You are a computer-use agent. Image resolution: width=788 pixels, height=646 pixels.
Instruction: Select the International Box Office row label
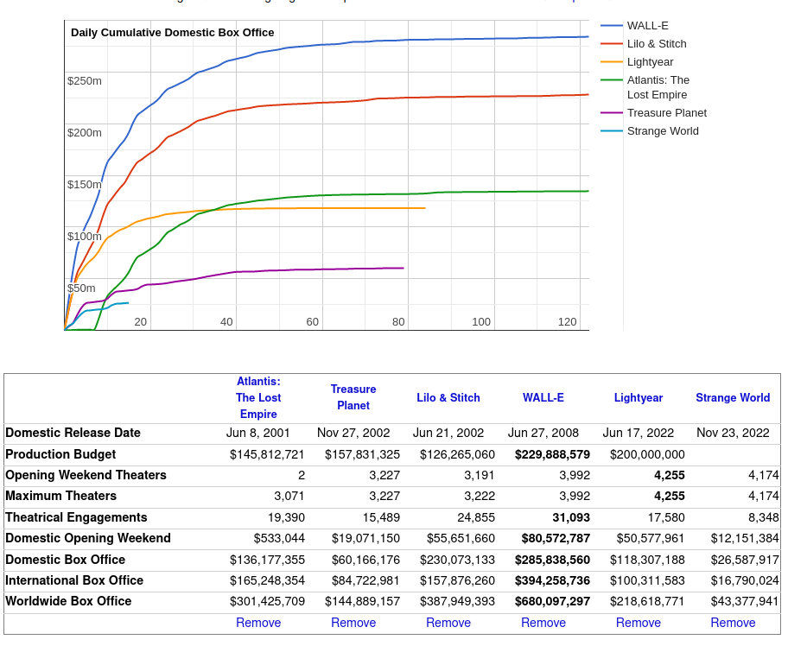coord(74,580)
